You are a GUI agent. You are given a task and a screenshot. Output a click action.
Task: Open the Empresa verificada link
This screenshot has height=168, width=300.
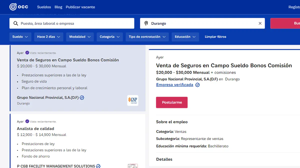pyautogui.click(x=174, y=85)
